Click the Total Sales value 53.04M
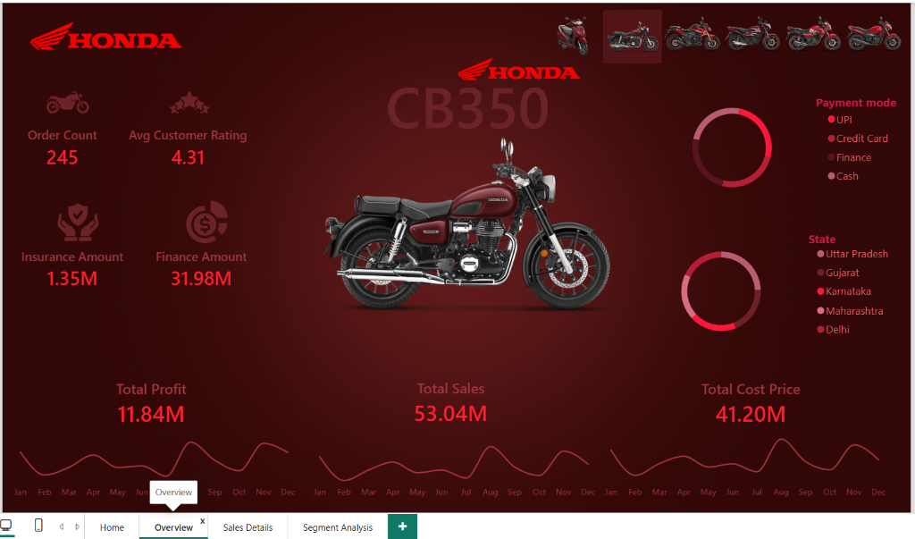The width and height of the screenshot is (915, 539). pyautogui.click(x=450, y=414)
